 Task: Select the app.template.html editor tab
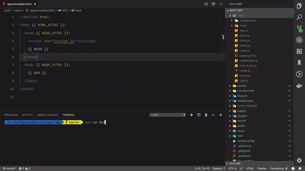(19, 4)
